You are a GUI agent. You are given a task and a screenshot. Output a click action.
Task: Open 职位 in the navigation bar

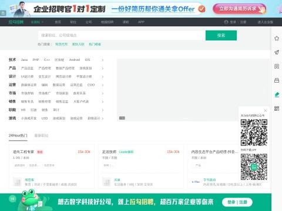click(x=73, y=22)
